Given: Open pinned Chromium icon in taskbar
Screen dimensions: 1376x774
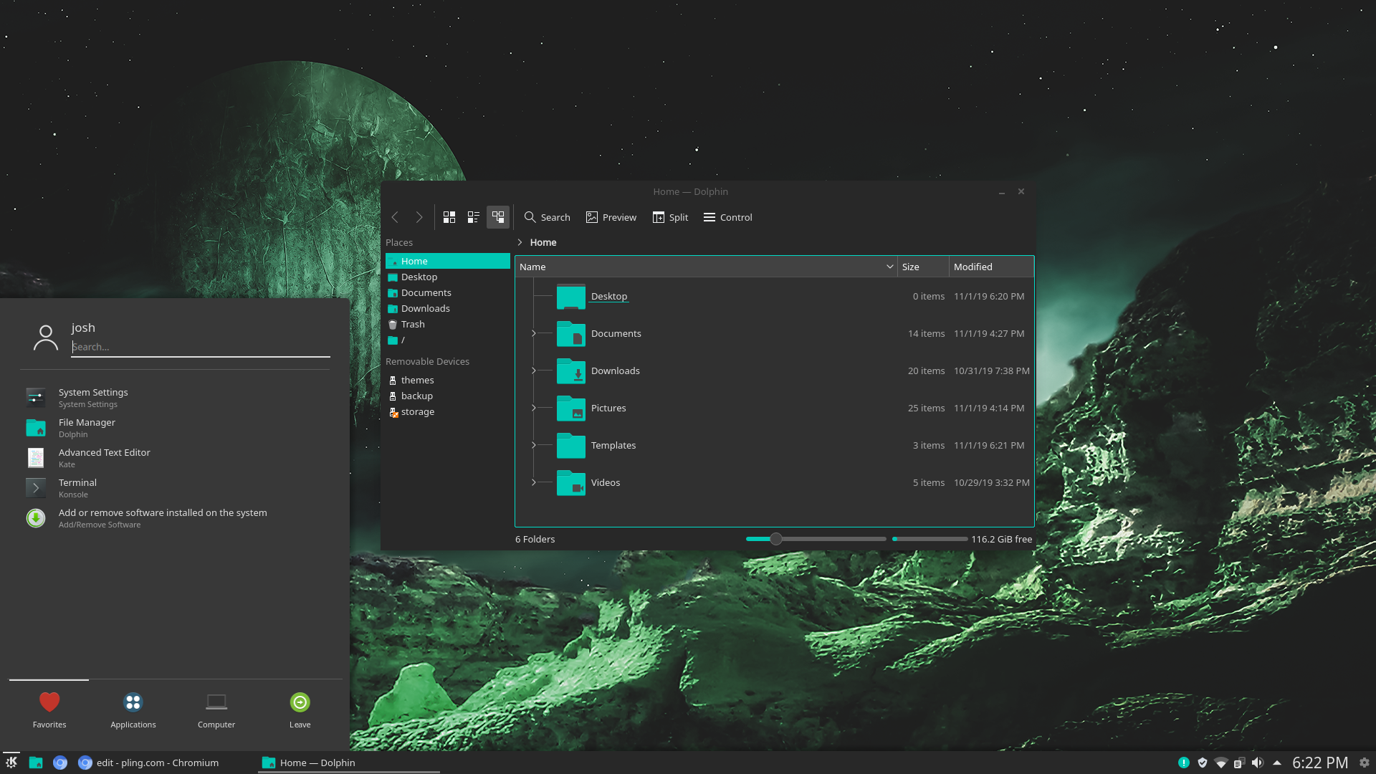Looking at the screenshot, I should coord(60,763).
